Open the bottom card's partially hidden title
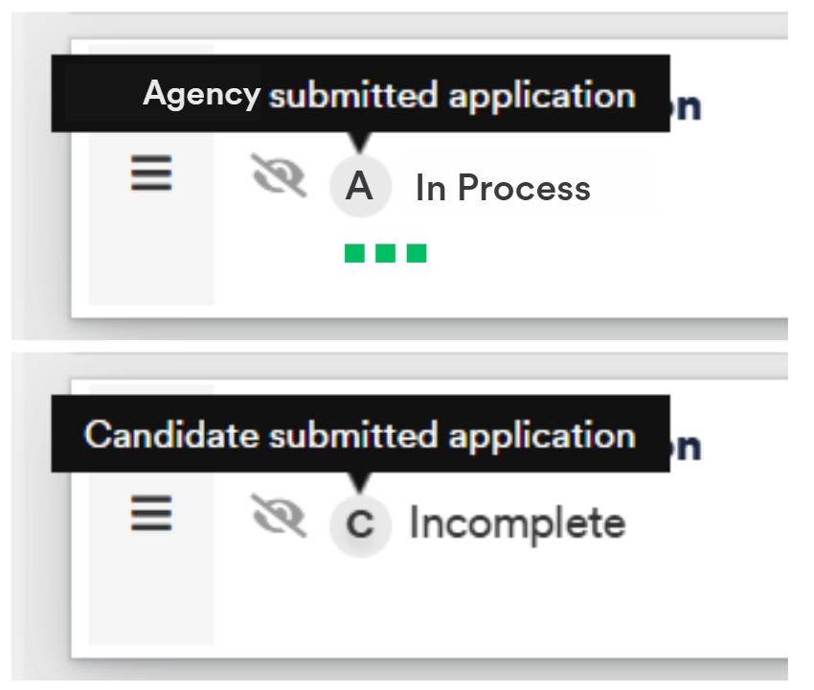The width and height of the screenshot is (814, 690). 686,448
